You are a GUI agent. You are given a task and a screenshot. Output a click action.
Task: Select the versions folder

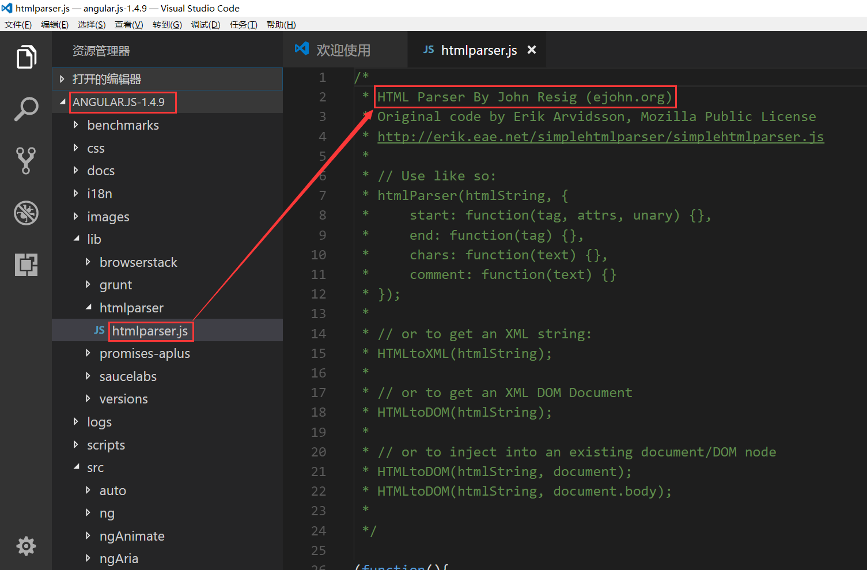point(167,399)
